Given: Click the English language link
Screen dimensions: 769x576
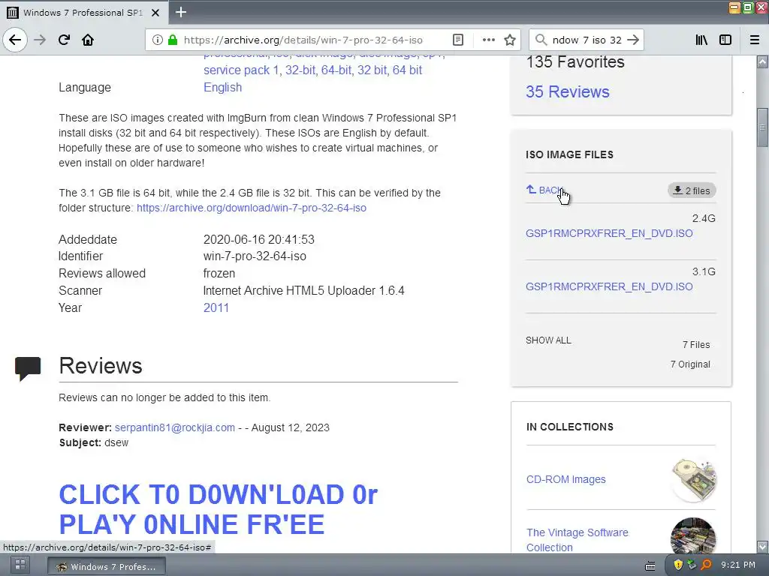Looking at the screenshot, I should tap(222, 87).
